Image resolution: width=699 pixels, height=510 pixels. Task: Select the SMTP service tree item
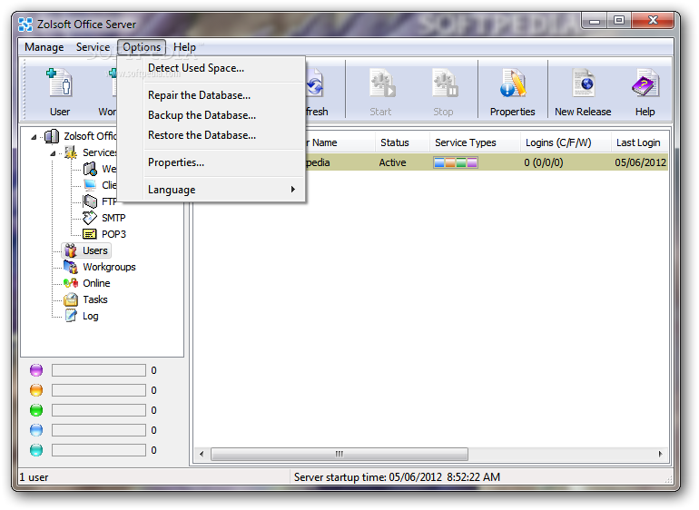pos(113,218)
